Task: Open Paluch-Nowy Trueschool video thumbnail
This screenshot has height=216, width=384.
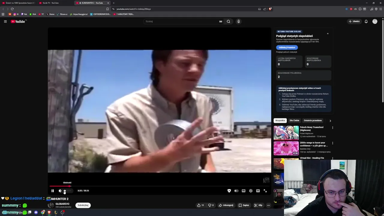Action: [286, 133]
